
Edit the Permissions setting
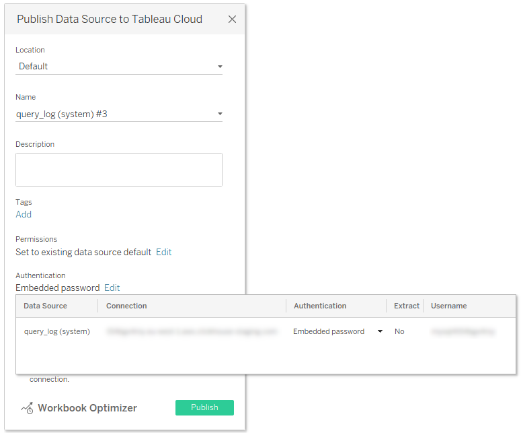point(163,252)
